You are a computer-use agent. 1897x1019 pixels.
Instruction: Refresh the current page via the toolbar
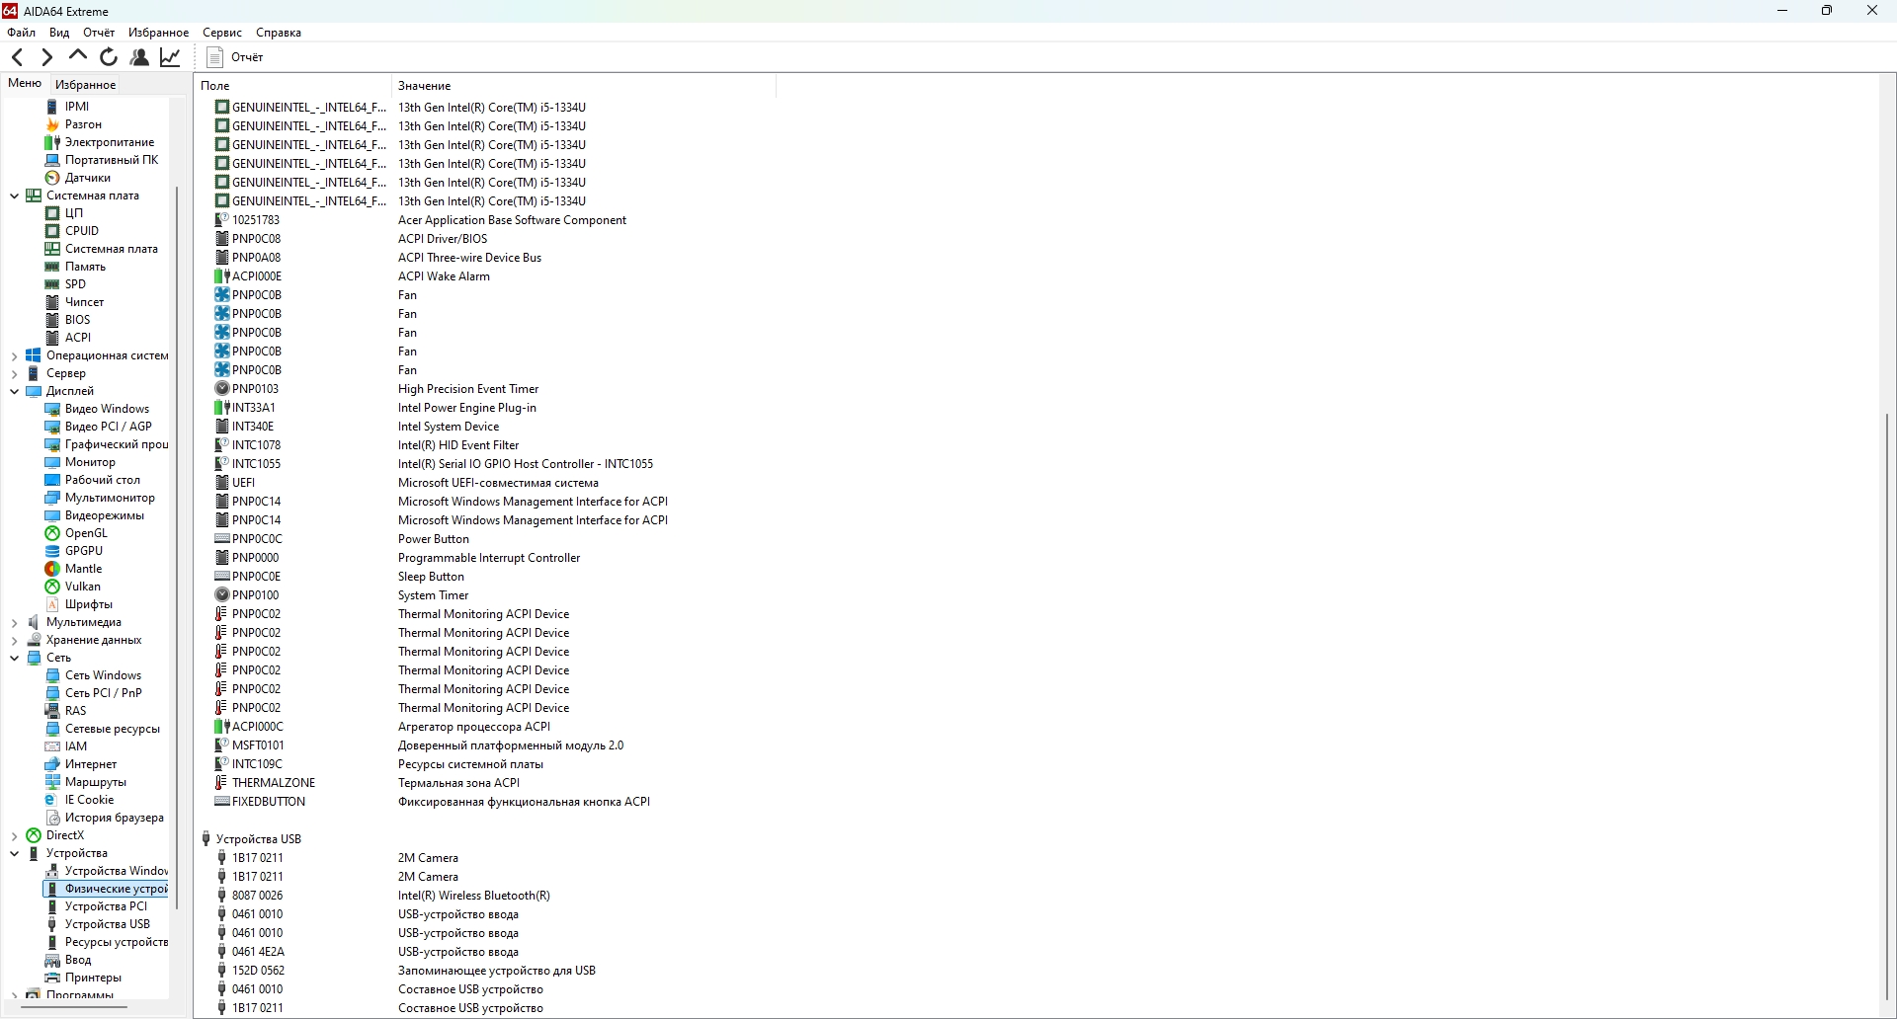click(109, 57)
